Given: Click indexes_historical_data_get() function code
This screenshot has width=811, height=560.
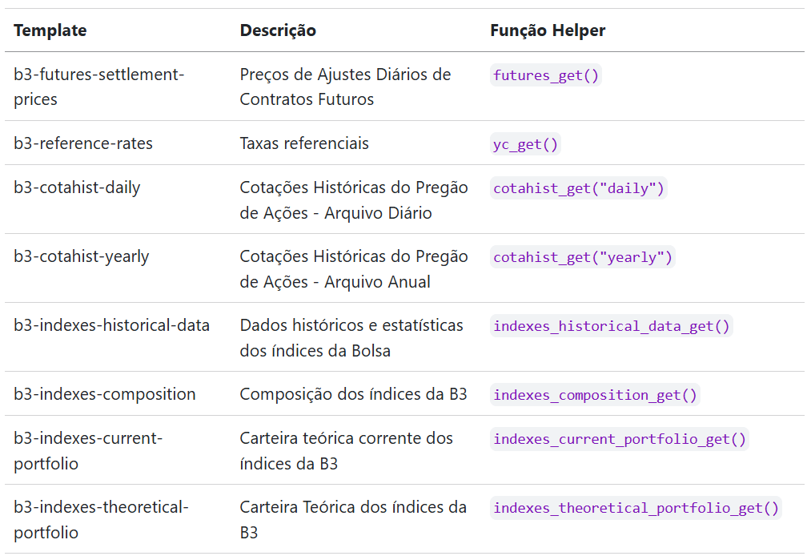Looking at the screenshot, I should (612, 326).
